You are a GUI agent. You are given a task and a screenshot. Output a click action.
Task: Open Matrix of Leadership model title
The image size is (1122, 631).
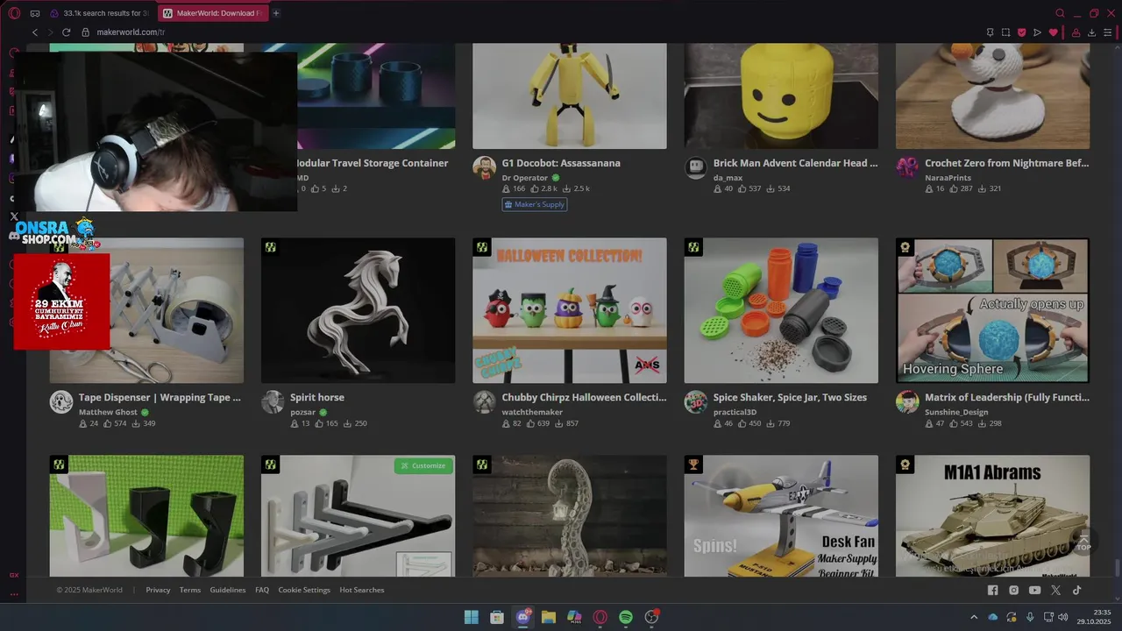(1007, 397)
